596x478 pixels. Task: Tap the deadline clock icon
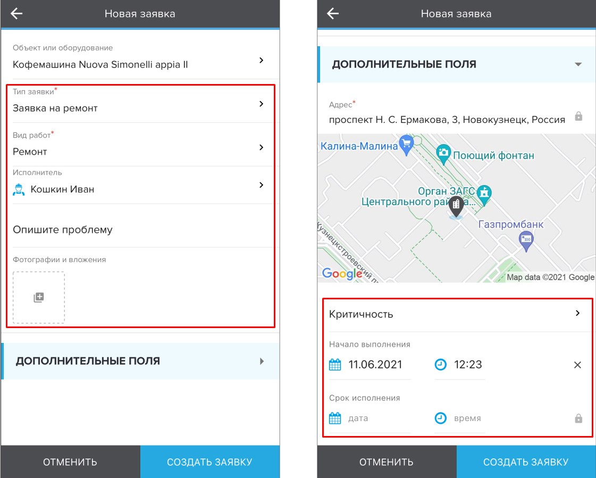440,418
